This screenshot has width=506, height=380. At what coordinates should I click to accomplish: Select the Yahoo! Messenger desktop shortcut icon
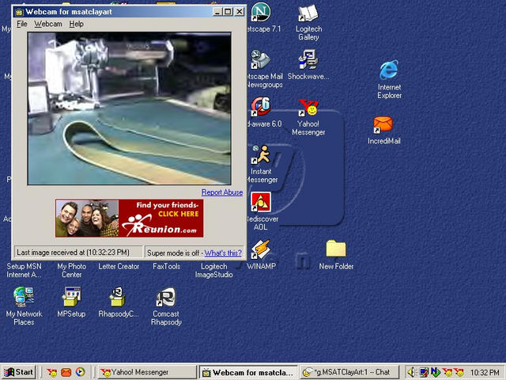308,108
